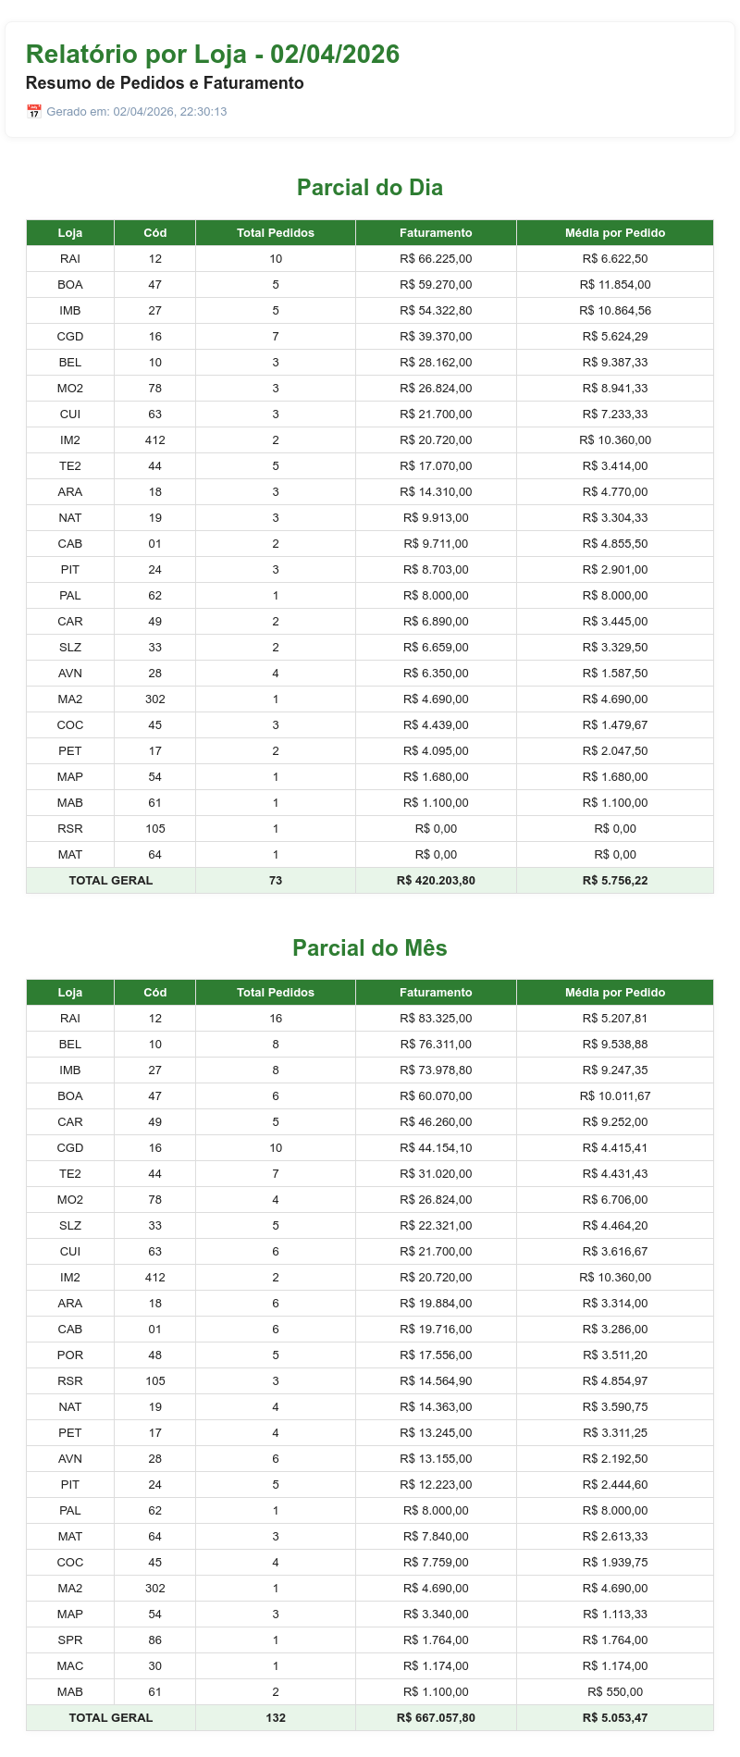Click 'Cód' column header in daily table
The image size is (740, 1757).
[x=155, y=233]
